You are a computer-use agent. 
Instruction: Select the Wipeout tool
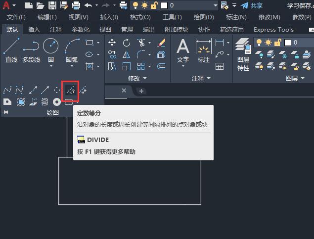[21, 102]
